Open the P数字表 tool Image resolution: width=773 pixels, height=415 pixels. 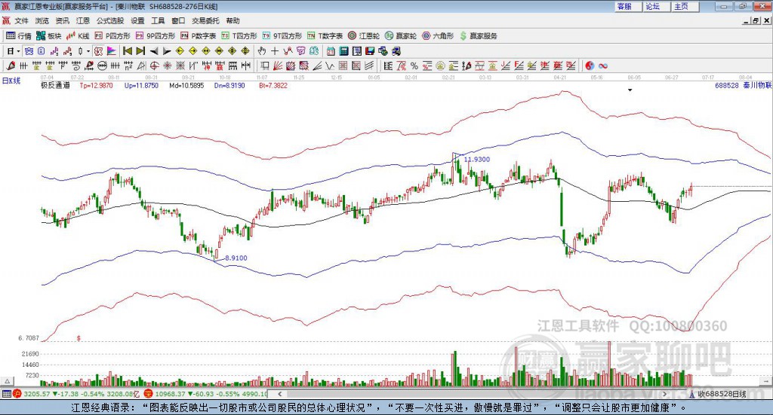pyautogui.click(x=199, y=36)
